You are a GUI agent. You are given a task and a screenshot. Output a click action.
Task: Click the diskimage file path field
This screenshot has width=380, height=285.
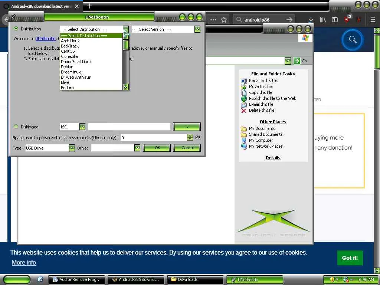click(x=129, y=127)
